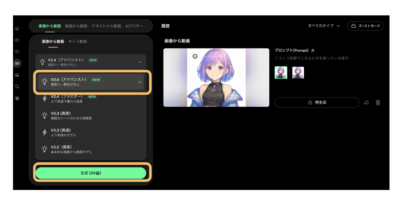Open the すべてのタイプ filter dropdown

click(324, 26)
